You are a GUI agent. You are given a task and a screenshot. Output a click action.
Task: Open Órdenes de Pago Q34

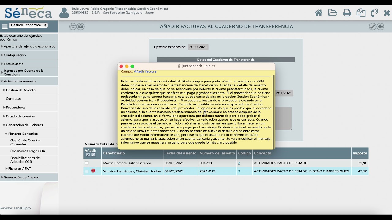(28, 151)
